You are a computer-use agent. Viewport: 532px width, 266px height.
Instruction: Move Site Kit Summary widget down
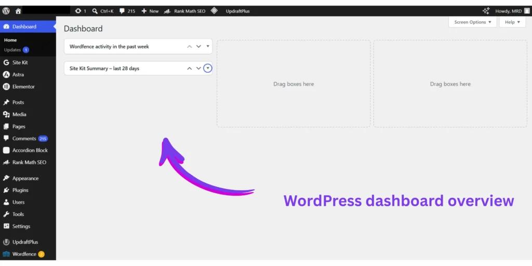coord(199,68)
